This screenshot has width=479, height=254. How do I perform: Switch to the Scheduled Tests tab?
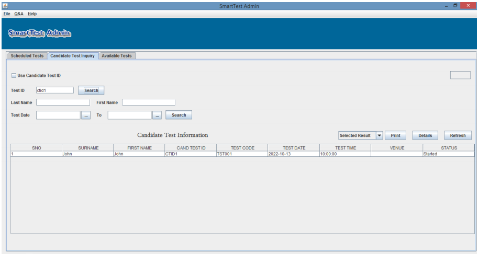click(27, 56)
